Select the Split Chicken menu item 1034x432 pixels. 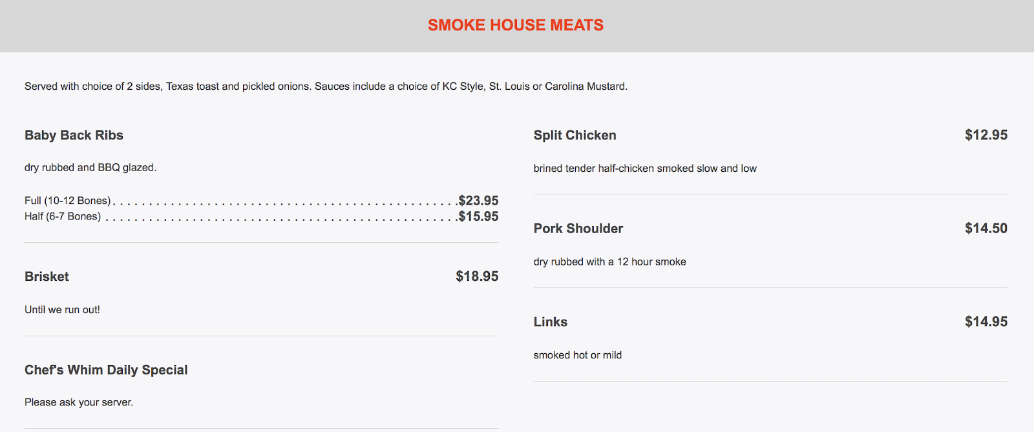pos(575,136)
